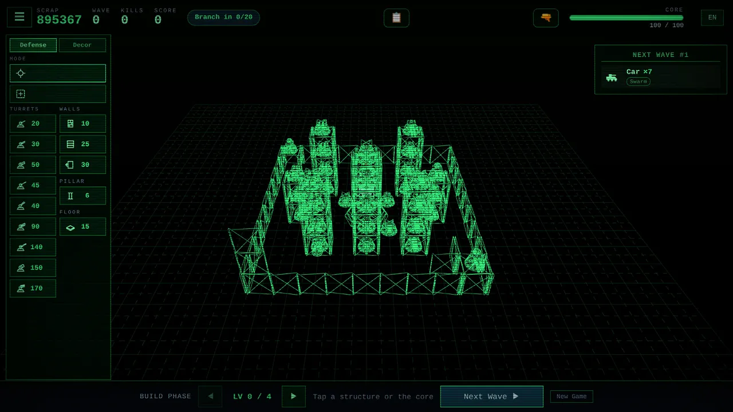
Task: Select the turret costing 140
Action: point(33,247)
